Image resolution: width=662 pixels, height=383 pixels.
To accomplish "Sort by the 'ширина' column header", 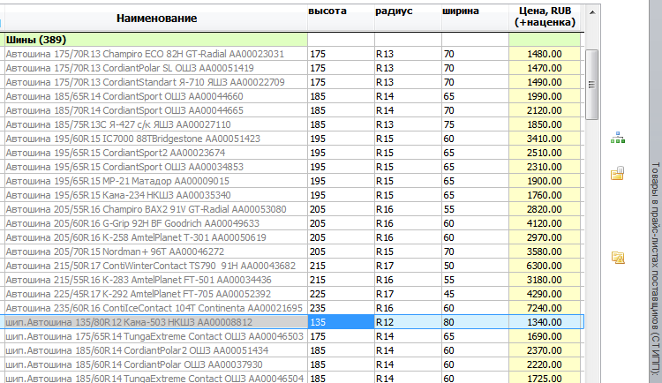I will click(x=475, y=19).
